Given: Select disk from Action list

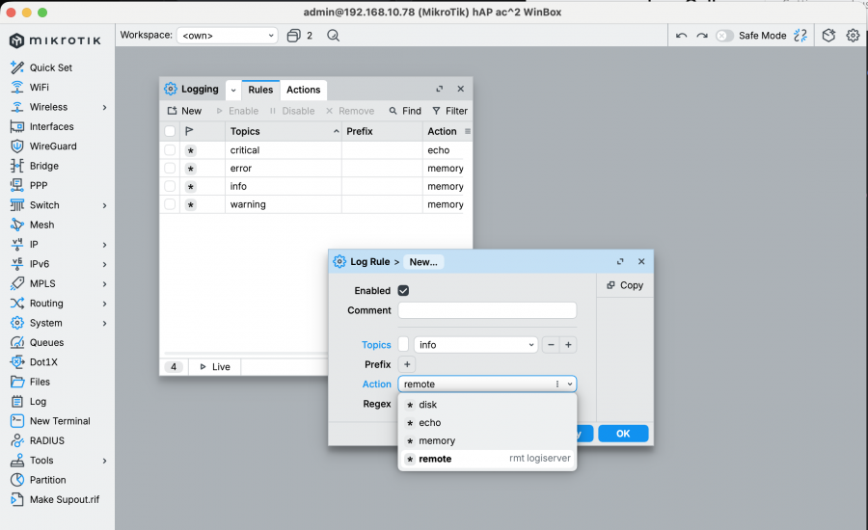Looking at the screenshot, I should (487, 405).
